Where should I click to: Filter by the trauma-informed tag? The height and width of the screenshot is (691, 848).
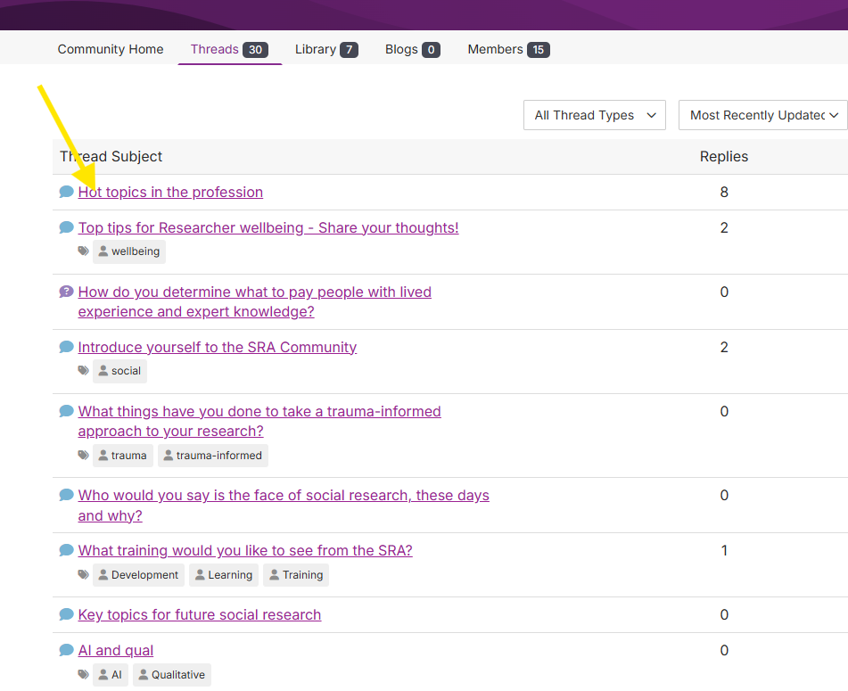tap(213, 456)
